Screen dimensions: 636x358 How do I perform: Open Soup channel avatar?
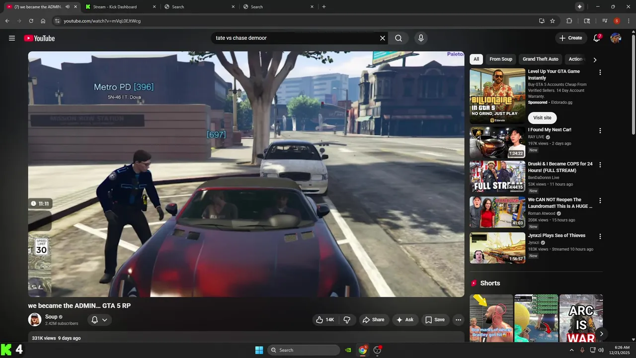point(35,320)
